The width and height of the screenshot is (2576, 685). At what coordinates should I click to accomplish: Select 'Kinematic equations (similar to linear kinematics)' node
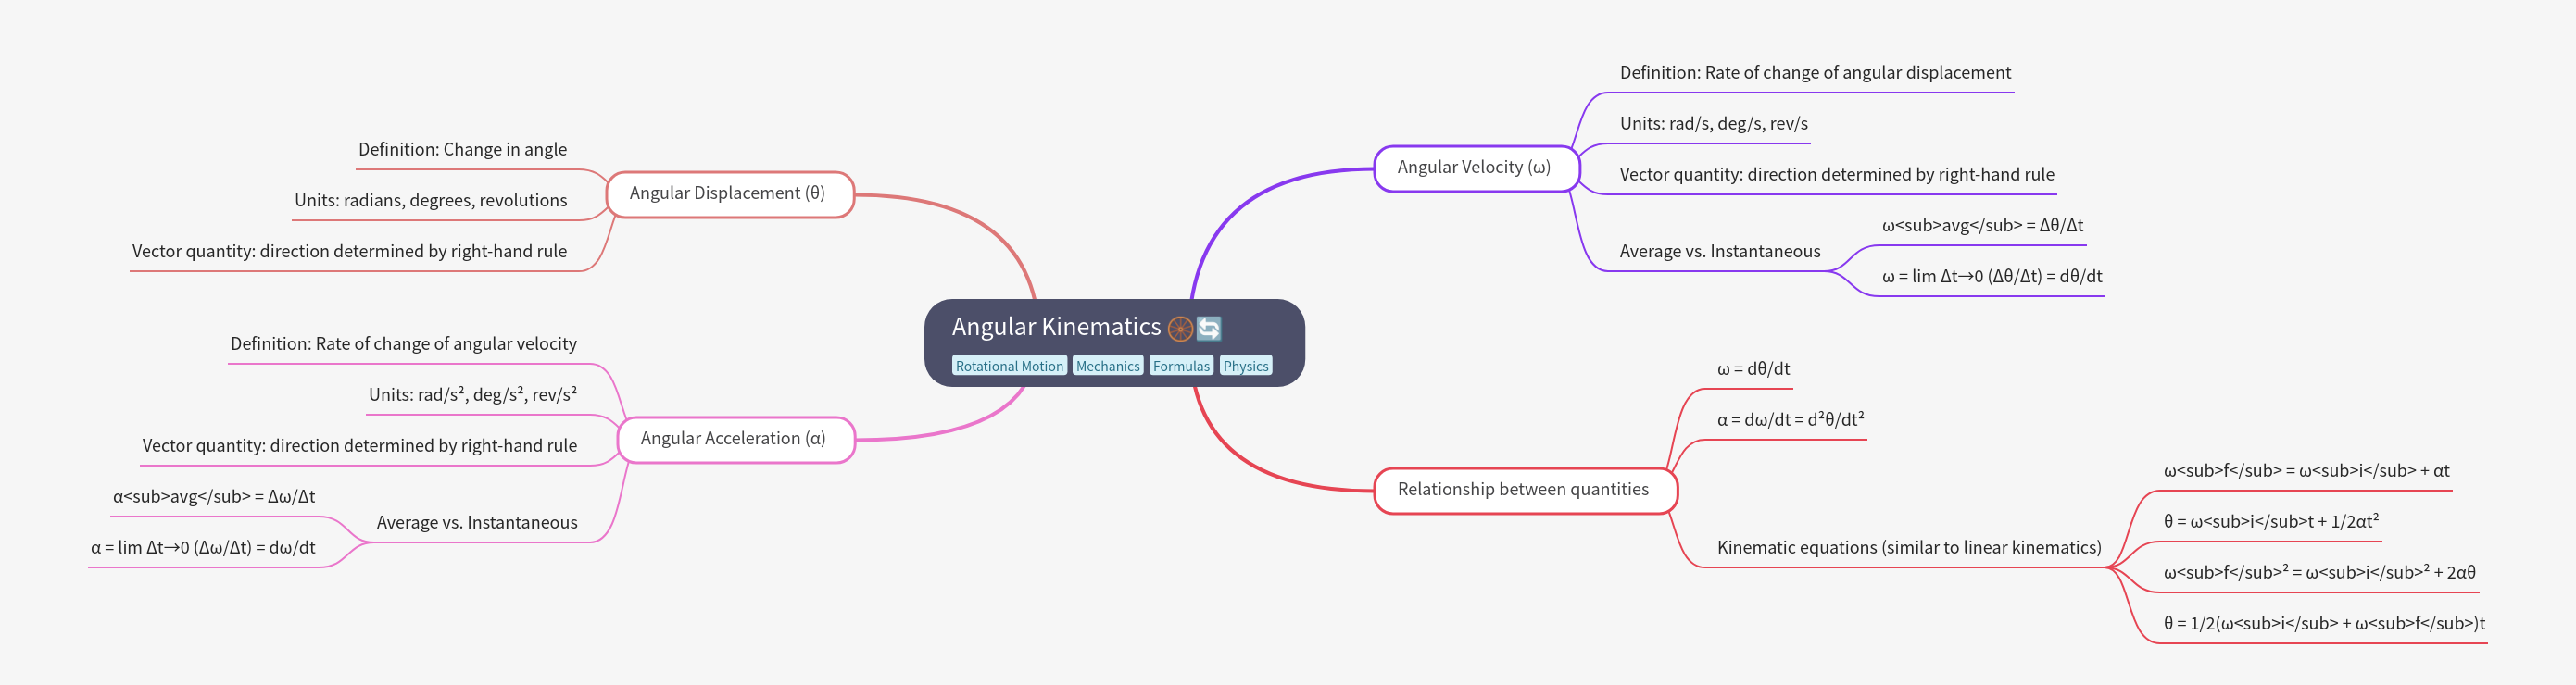click(x=1909, y=548)
